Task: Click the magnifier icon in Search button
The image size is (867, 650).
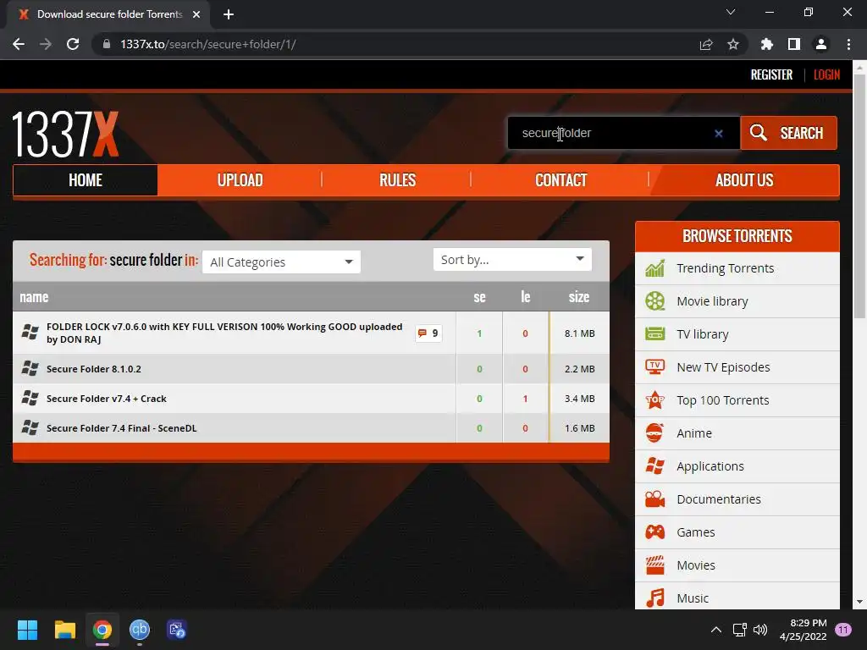Action: (758, 133)
